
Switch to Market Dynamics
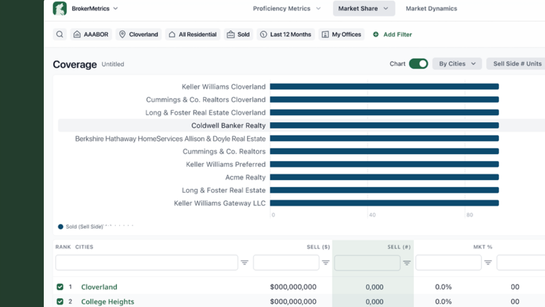click(431, 8)
